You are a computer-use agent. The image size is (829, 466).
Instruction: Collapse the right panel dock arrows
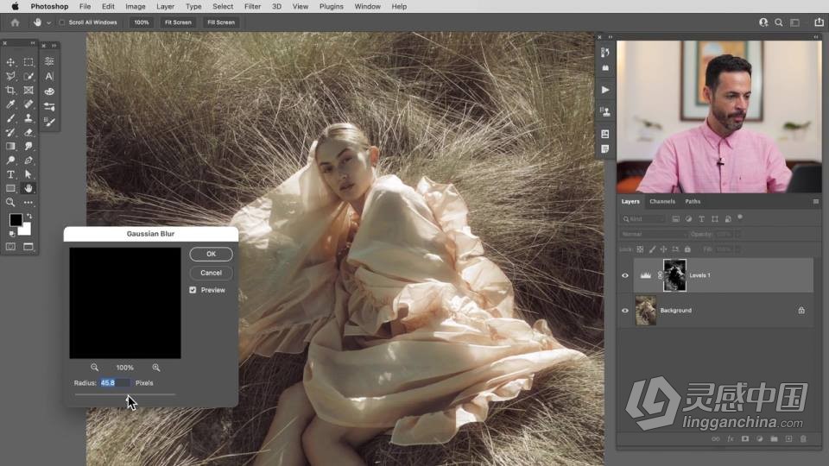(816, 37)
